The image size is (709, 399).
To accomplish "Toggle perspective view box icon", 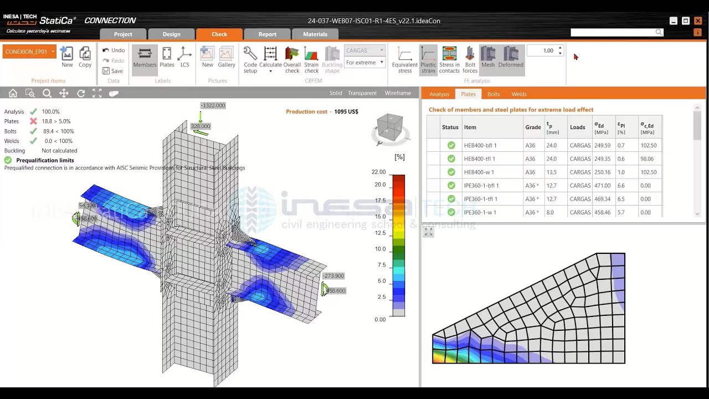I will (x=114, y=93).
